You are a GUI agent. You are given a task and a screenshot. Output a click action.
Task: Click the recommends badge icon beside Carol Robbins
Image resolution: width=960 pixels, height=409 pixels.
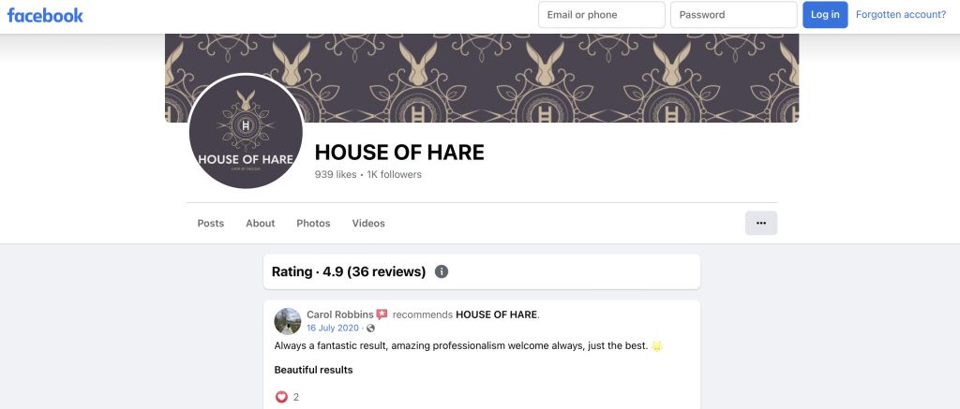[382, 314]
